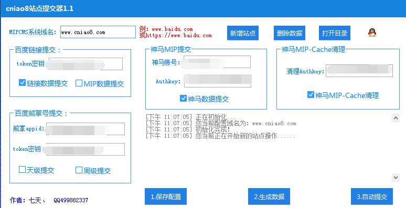Click the 删除数据 button

coord(290,33)
